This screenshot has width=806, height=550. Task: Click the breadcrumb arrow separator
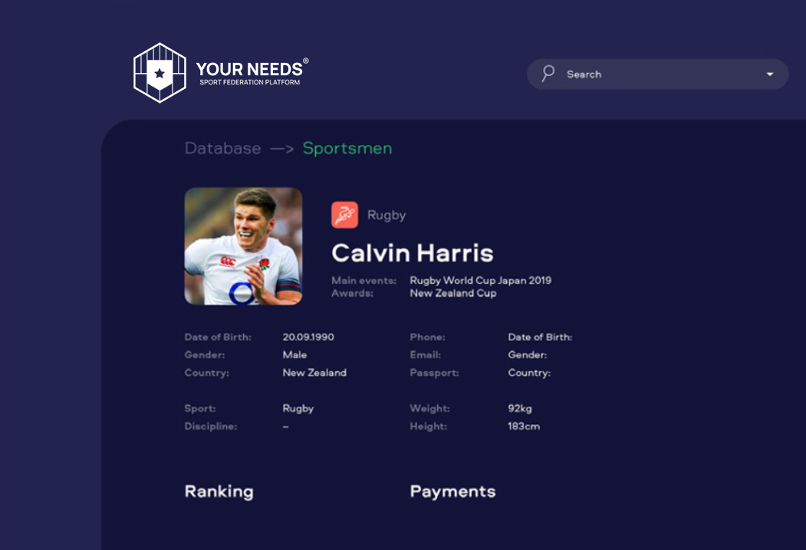(x=281, y=149)
